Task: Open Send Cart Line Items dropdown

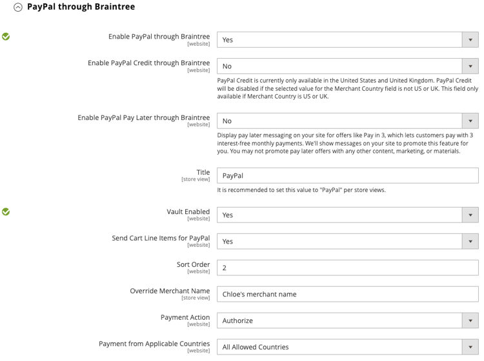Action: coord(347,241)
